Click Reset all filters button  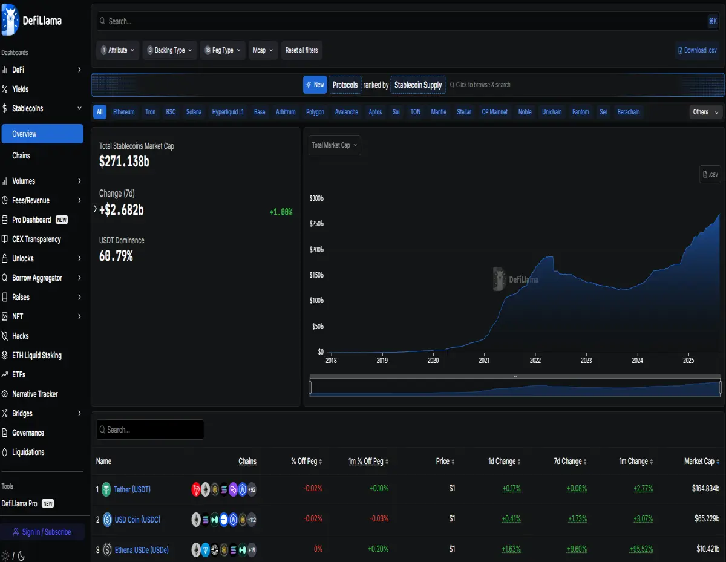tap(301, 50)
